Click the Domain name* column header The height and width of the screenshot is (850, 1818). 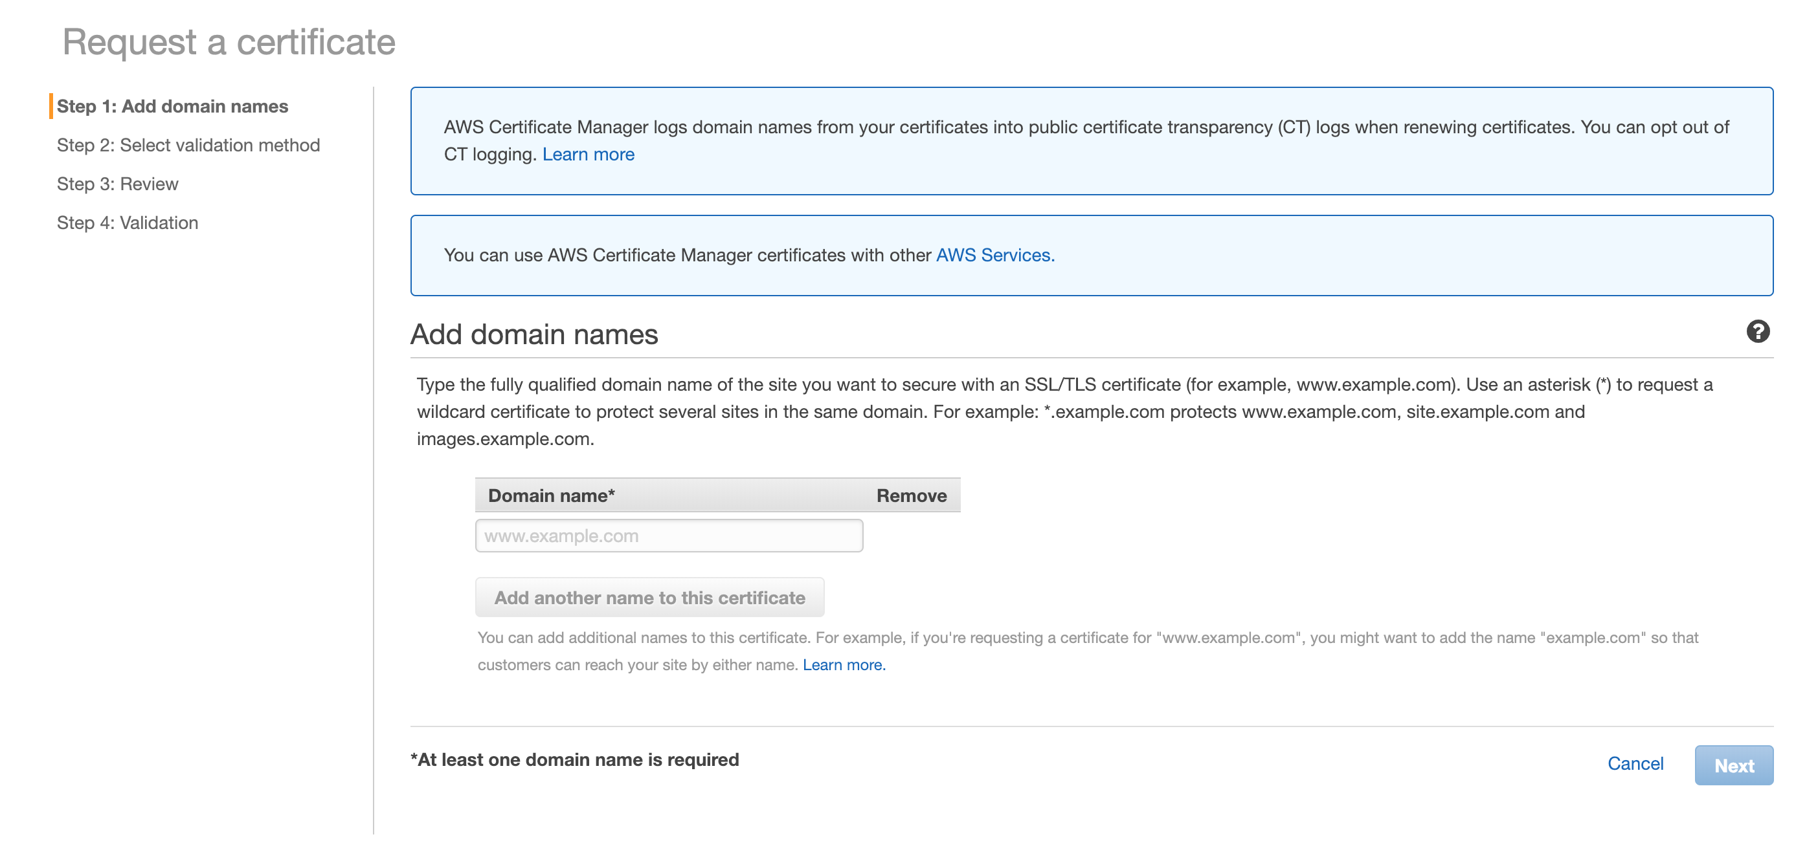(551, 496)
